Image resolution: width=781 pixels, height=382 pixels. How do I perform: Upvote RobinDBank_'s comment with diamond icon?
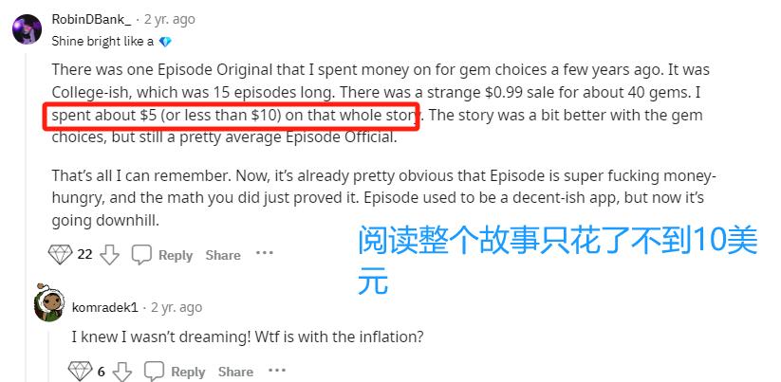[x=61, y=255]
